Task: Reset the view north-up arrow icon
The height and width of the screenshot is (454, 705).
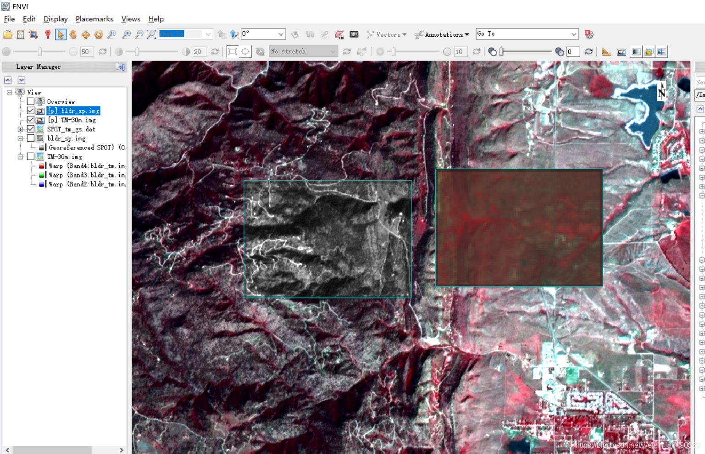Action: (234, 34)
